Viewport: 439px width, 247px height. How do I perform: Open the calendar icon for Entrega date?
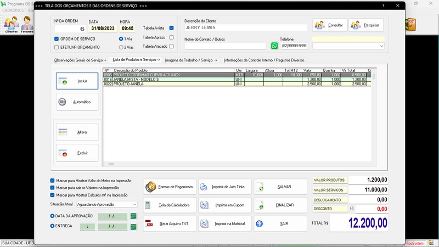(133, 226)
